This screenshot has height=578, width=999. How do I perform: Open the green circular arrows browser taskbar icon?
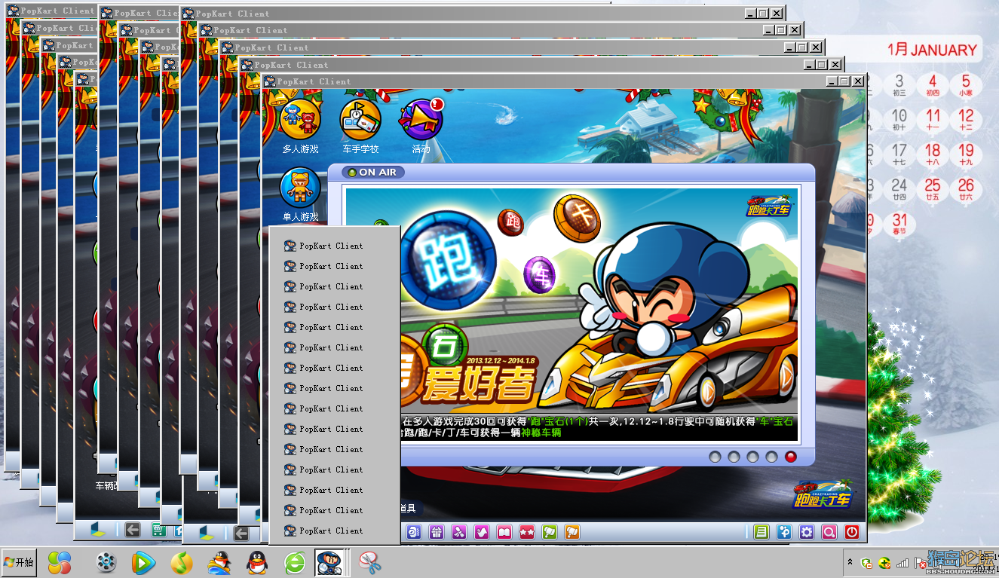(295, 562)
